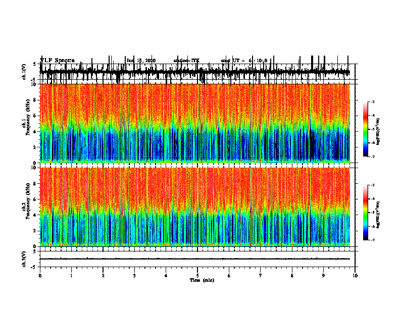This screenshot has width=400, height=309.
Task: Click the "4" kHz tick on ch.1 frequency axis
Action: point(35,132)
